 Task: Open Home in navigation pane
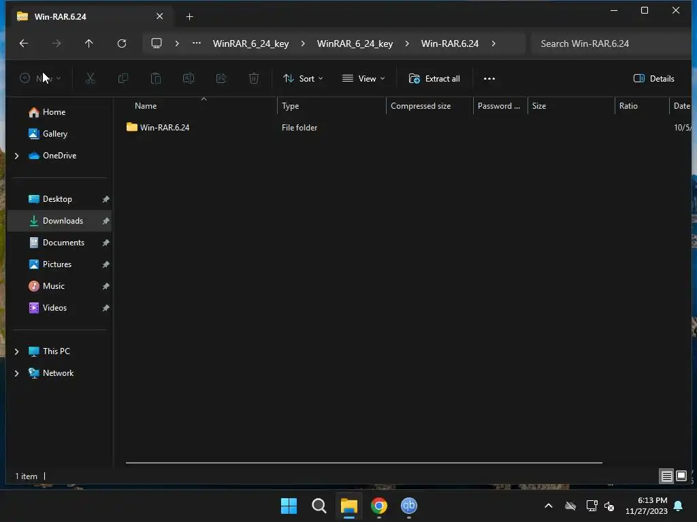(x=54, y=112)
